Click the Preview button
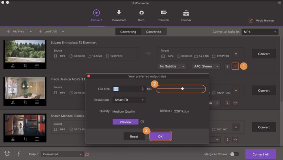The width and height of the screenshot is (283, 160). [126, 122]
